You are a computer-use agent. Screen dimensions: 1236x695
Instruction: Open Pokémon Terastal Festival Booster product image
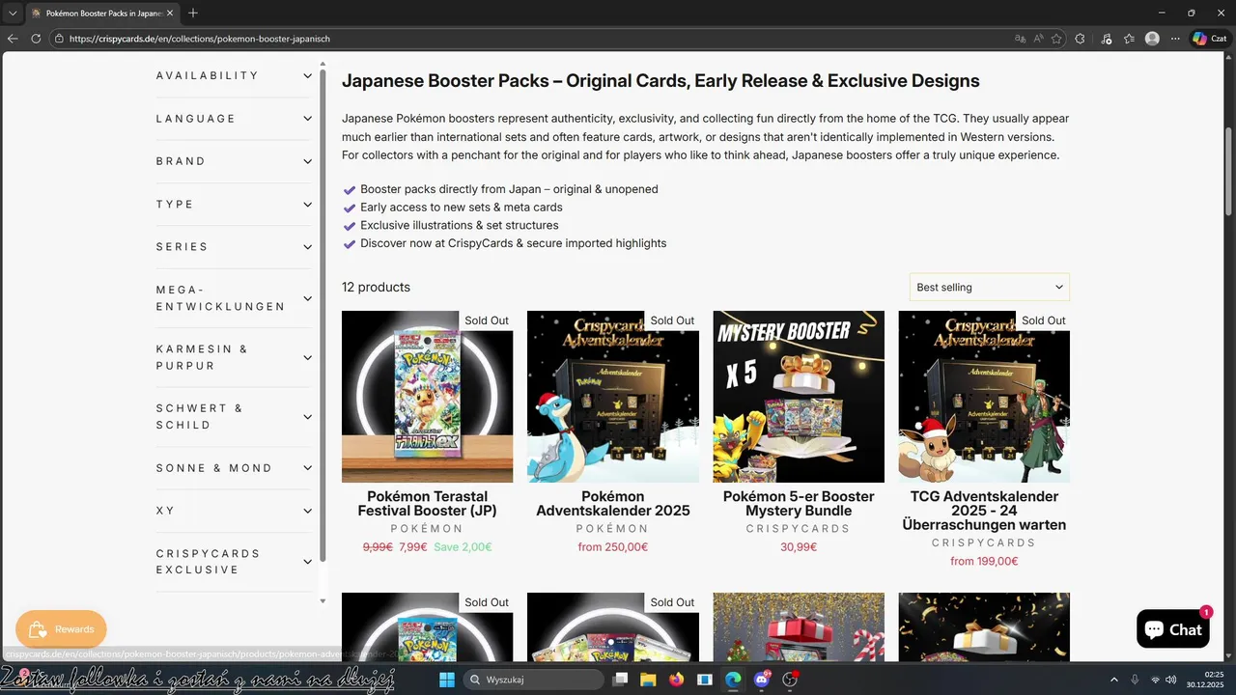(x=427, y=397)
